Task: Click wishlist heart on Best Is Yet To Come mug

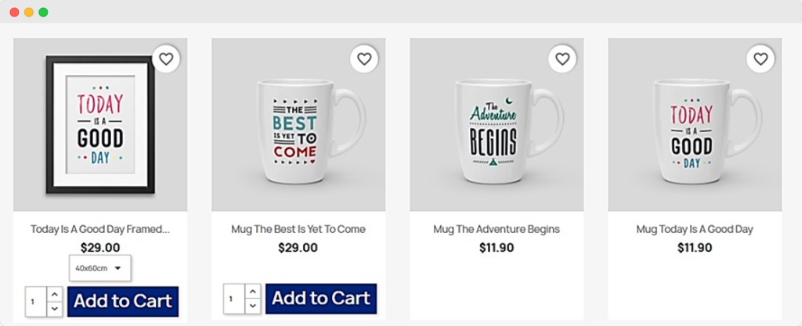Action: 364,59
